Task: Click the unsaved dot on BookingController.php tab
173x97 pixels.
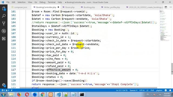Action: (x=58, y=7)
